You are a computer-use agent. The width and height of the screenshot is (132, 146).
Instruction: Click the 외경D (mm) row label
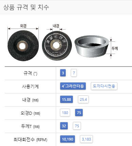tap(30, 113)
